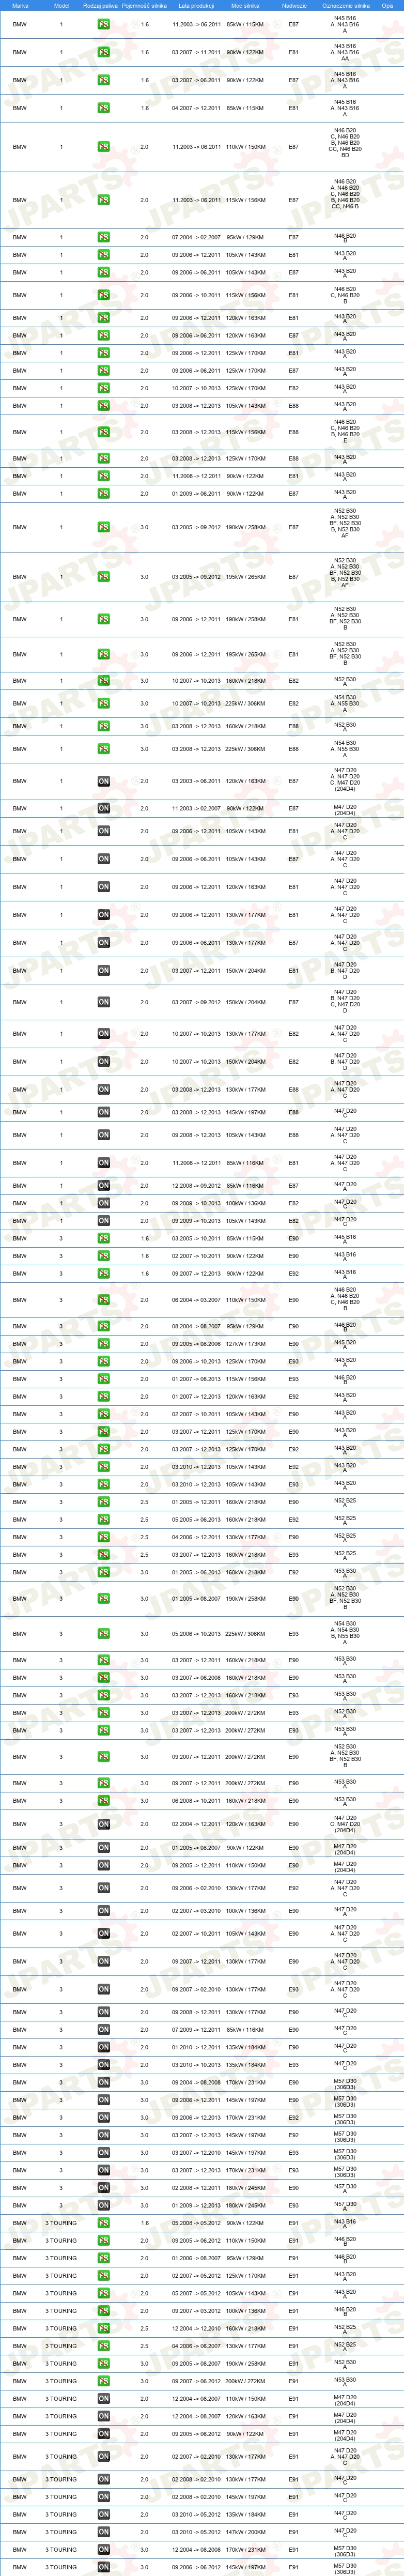Click petrol icon in 225kW / 306KM E88 row
Viewport: 404px width, 2576px height.
click(x=103, y=749)
